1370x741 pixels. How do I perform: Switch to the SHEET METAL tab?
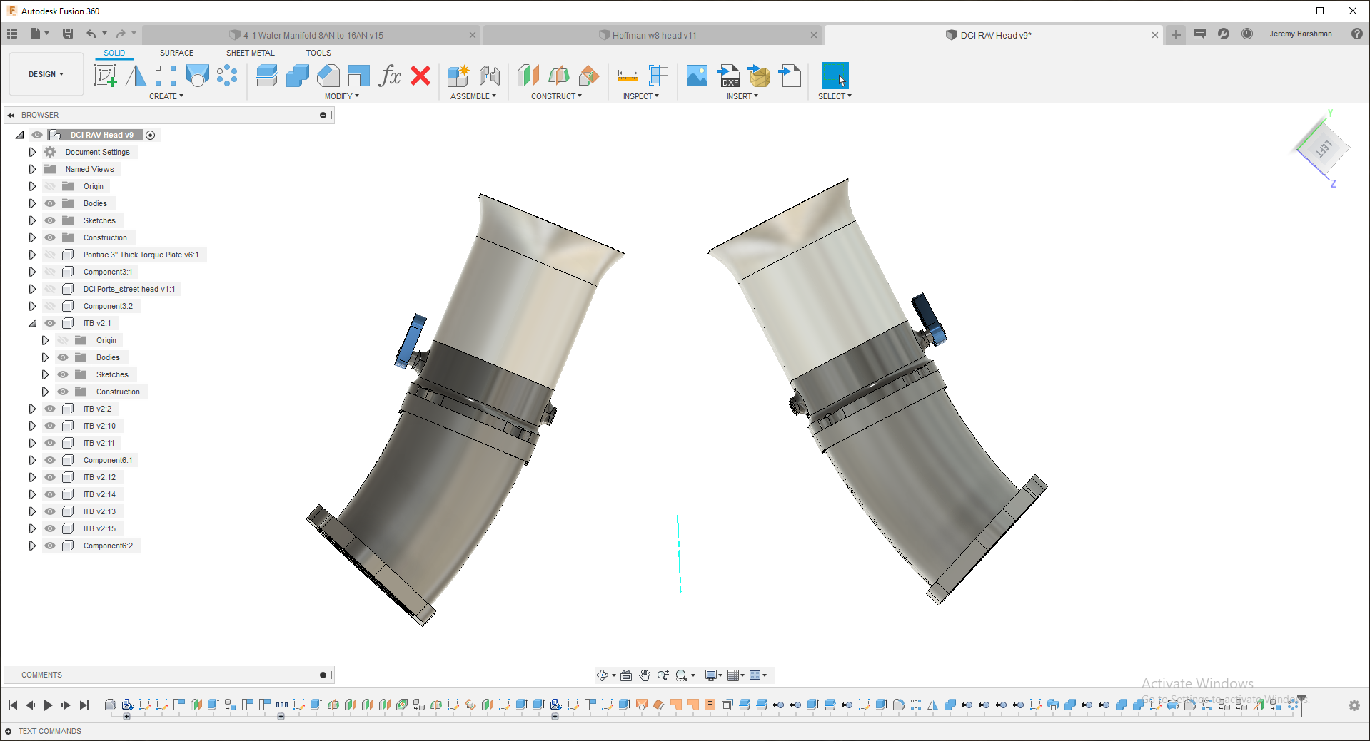pos(250,53)
